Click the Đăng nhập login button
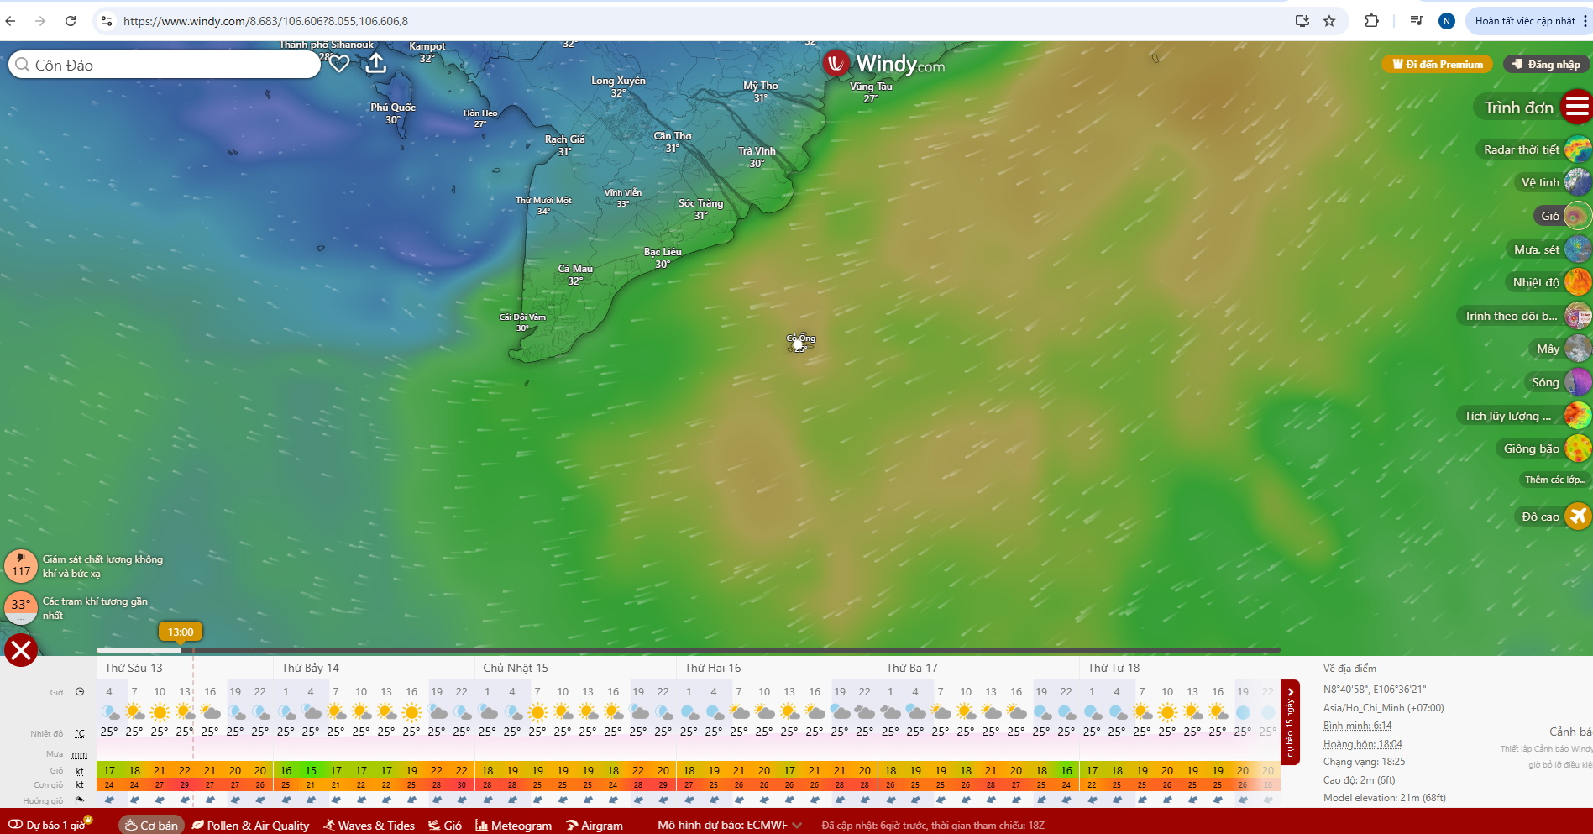1593x834 pixels. [x=1546, y=64]
